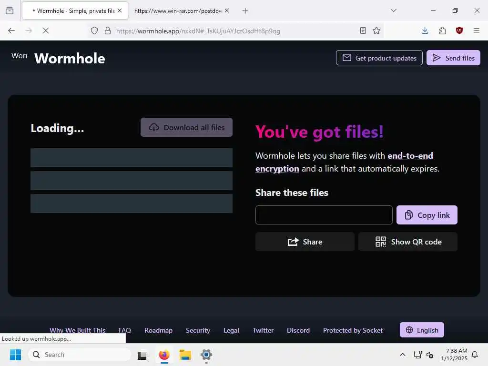Close the Wormhole tab
The height and width of the screenshot is (366, 488).
click(120, 10)
